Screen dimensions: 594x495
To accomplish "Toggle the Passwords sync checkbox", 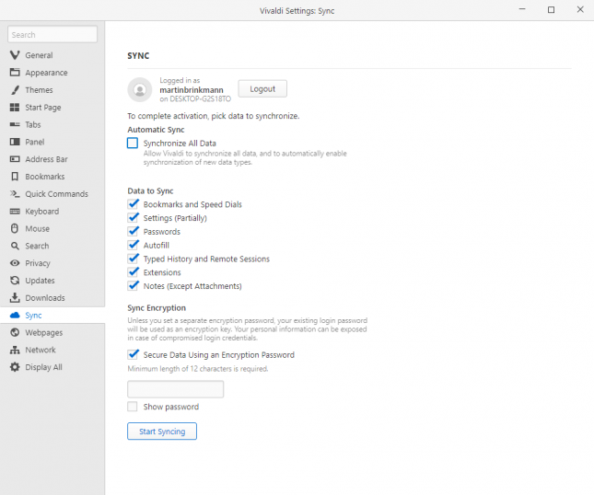I will (x=133, y=232).
